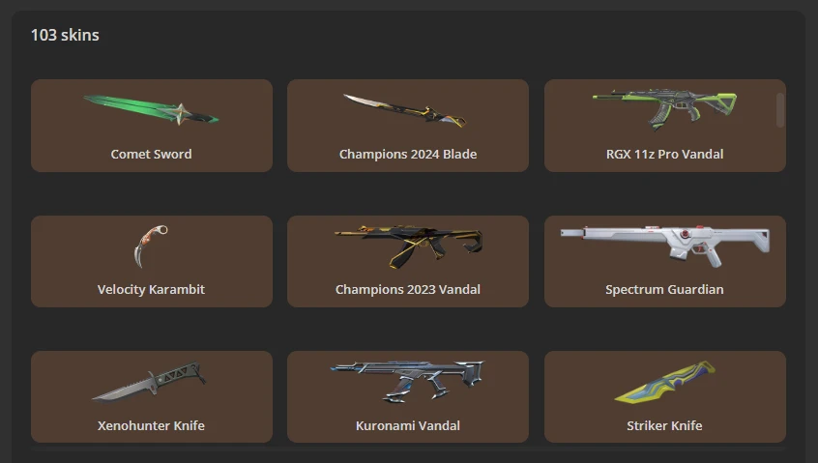Click the skins list scrollbar handle
Image resolution: width=818 pixels, height=463 pixels.
click(x=780, y=109)
